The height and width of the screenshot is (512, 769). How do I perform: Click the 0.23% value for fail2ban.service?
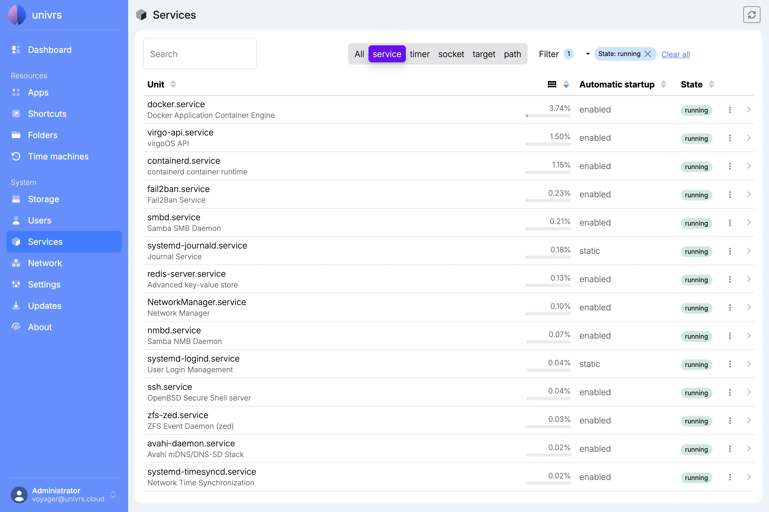click(x=559, y=193)
